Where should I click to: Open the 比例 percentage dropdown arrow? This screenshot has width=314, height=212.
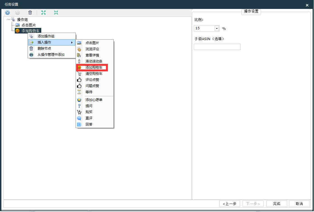(x=217, y=28)
